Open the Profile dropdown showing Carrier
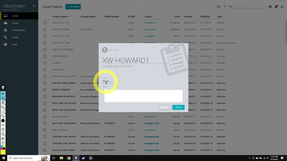The image size is (287, 161). point(107,81)
